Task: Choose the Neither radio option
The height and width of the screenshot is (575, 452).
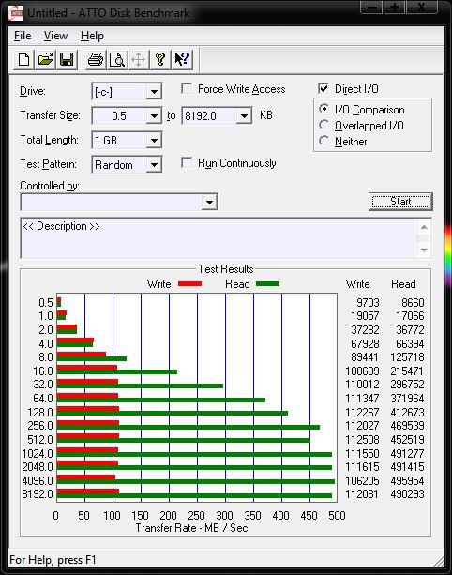Action: [324, 141]
